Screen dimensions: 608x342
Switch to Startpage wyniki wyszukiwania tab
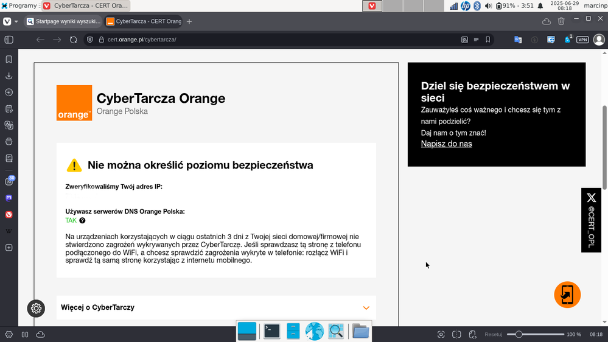63,21
